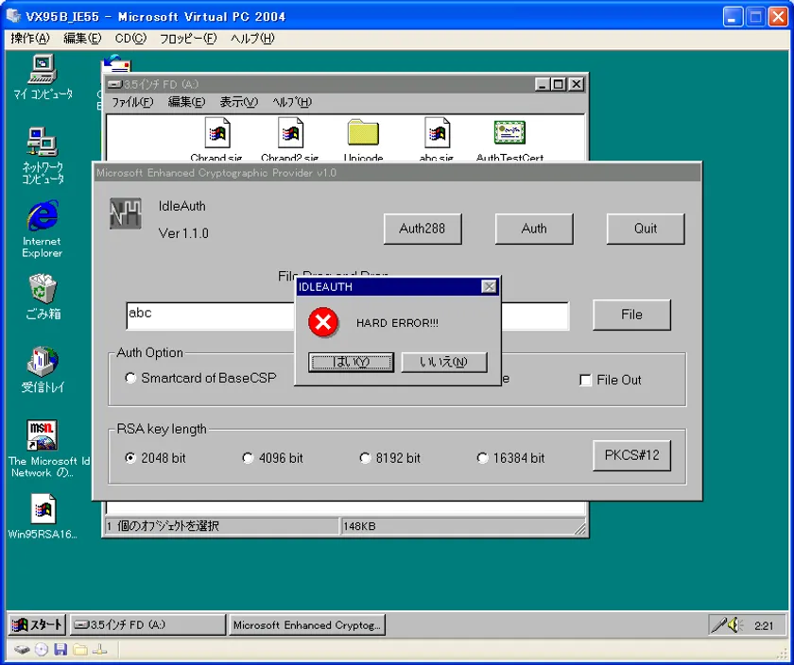Open the Inbox tray desktop icon
Screen dimensions: 794x665
tap(43, 363)
